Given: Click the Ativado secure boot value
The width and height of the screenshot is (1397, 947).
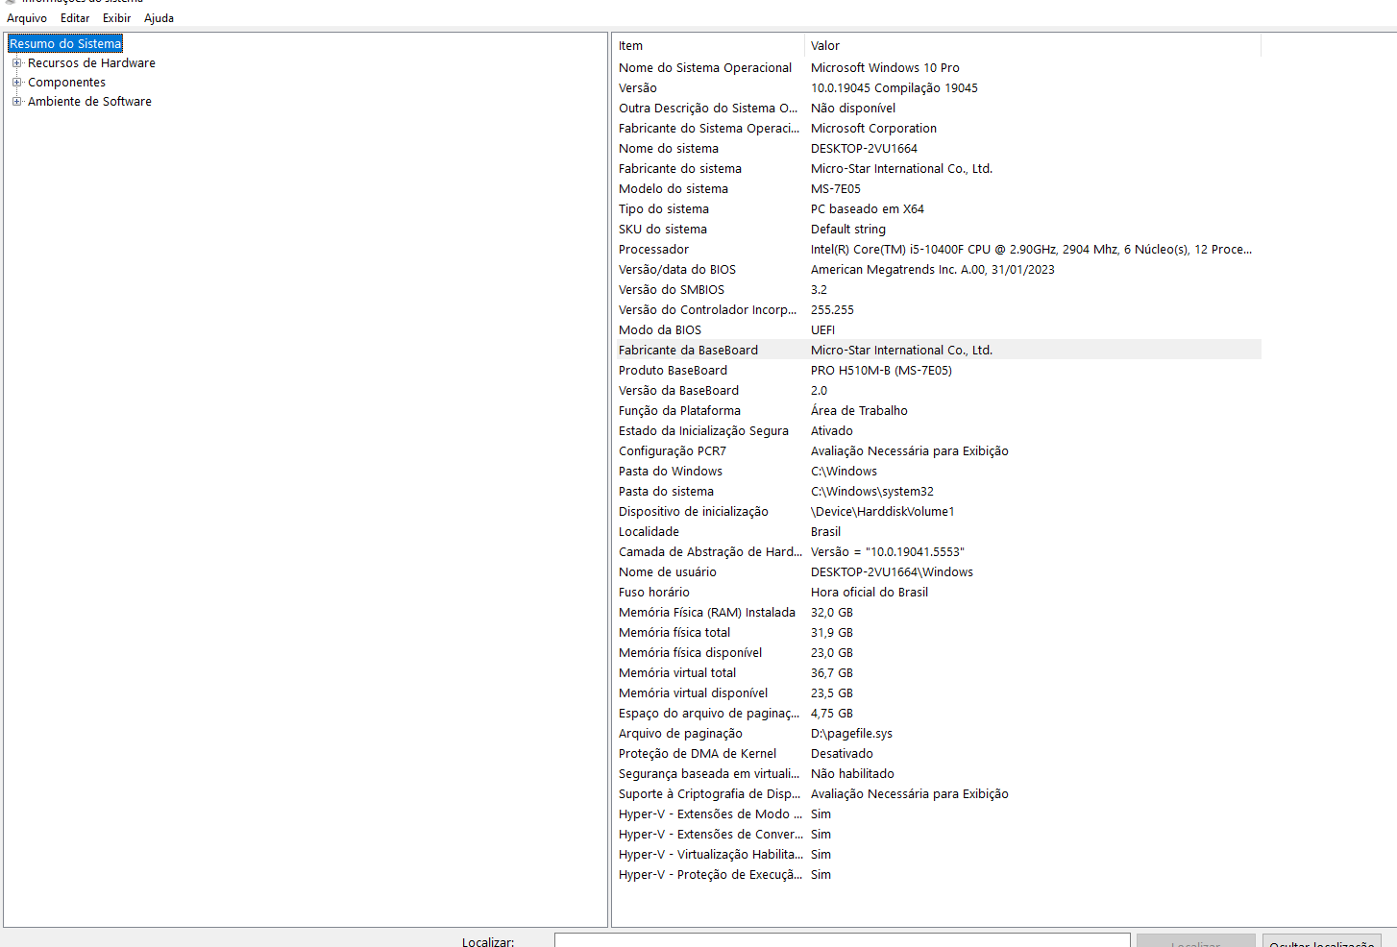Looking at the screenshot, I should [x=832, y=431].
